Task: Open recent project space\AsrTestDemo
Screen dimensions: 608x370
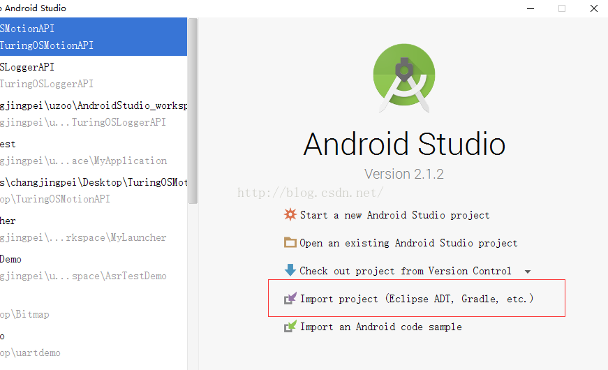Action: (x=94, y=267)
